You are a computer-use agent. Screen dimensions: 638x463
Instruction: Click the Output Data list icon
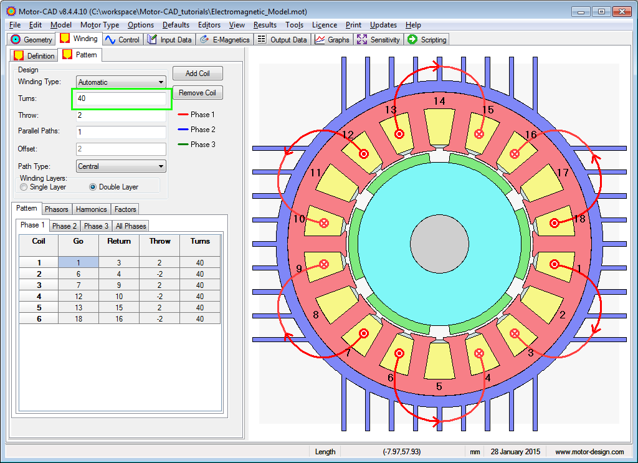coord(262,39)
